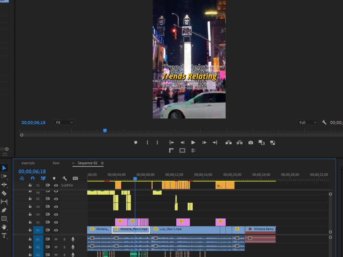Viewport: 343px width, 257px height.
Task: Select the Track Select Forward tool
Action: click(4, 176)
